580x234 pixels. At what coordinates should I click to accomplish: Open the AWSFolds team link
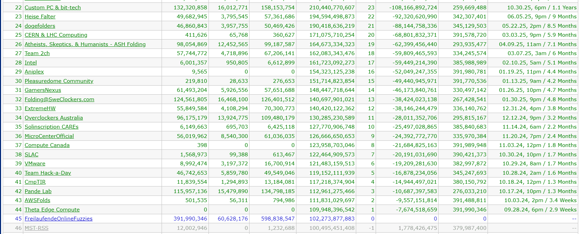pyautogui.click(x=38, y=200)
